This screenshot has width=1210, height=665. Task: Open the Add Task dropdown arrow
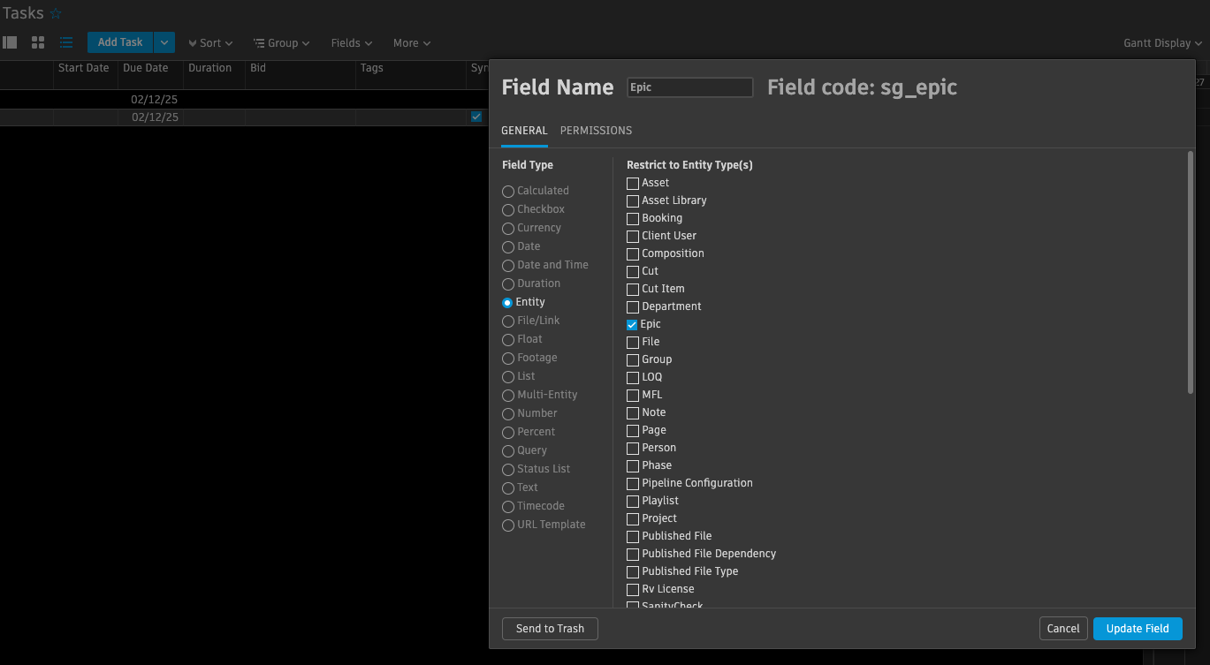click(164, 42)
